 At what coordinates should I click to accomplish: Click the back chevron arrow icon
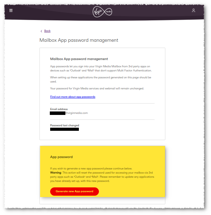click(x=41, y=31)
